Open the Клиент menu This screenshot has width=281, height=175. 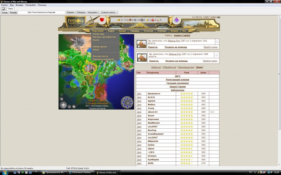[x=4, y=5]
